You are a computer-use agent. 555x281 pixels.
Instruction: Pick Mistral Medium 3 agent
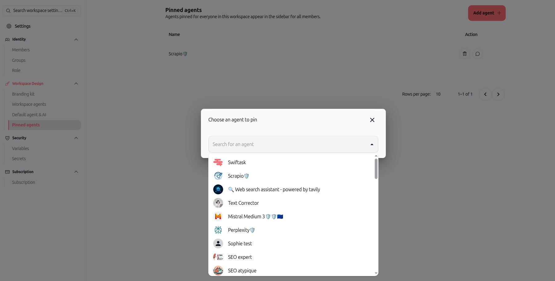pos(293,216)
